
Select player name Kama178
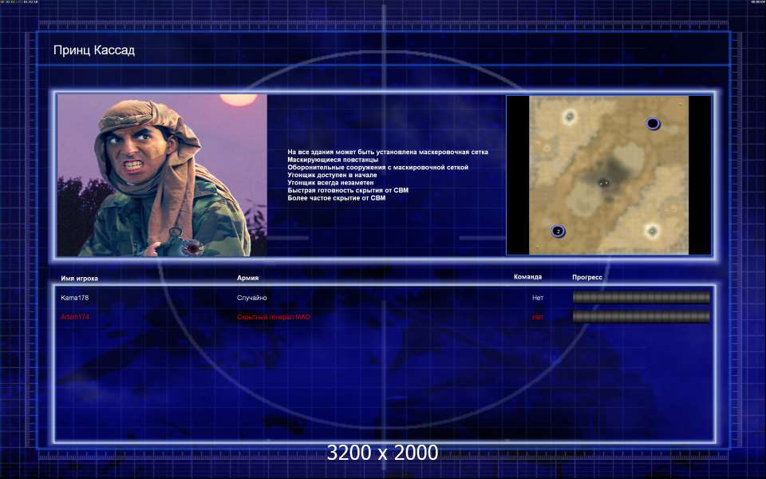[75, 298]
